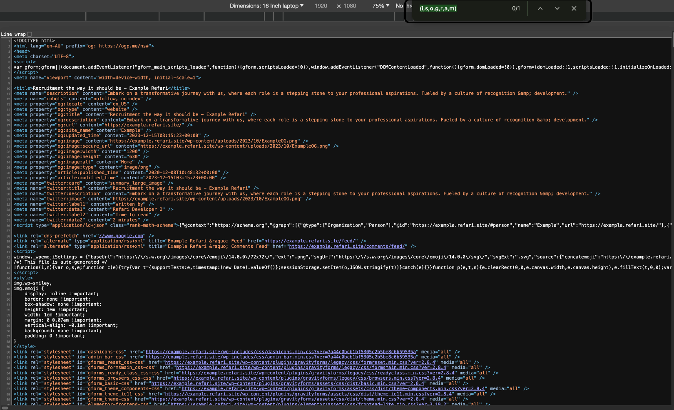Image resolution: width=674 pixels, height=410 pixels.
Task: Click the twitter:data1 "Refari Developer 2" line
Action: tap(93, 209)
